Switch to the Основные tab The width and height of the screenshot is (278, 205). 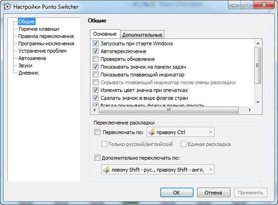(x=105, y=34)
